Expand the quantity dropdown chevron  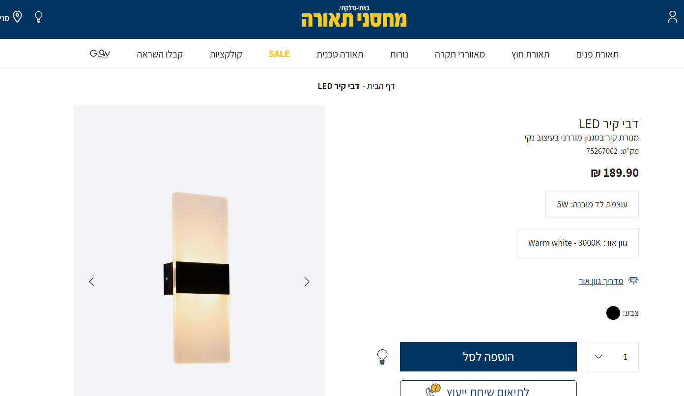click(x=598, y=357)
